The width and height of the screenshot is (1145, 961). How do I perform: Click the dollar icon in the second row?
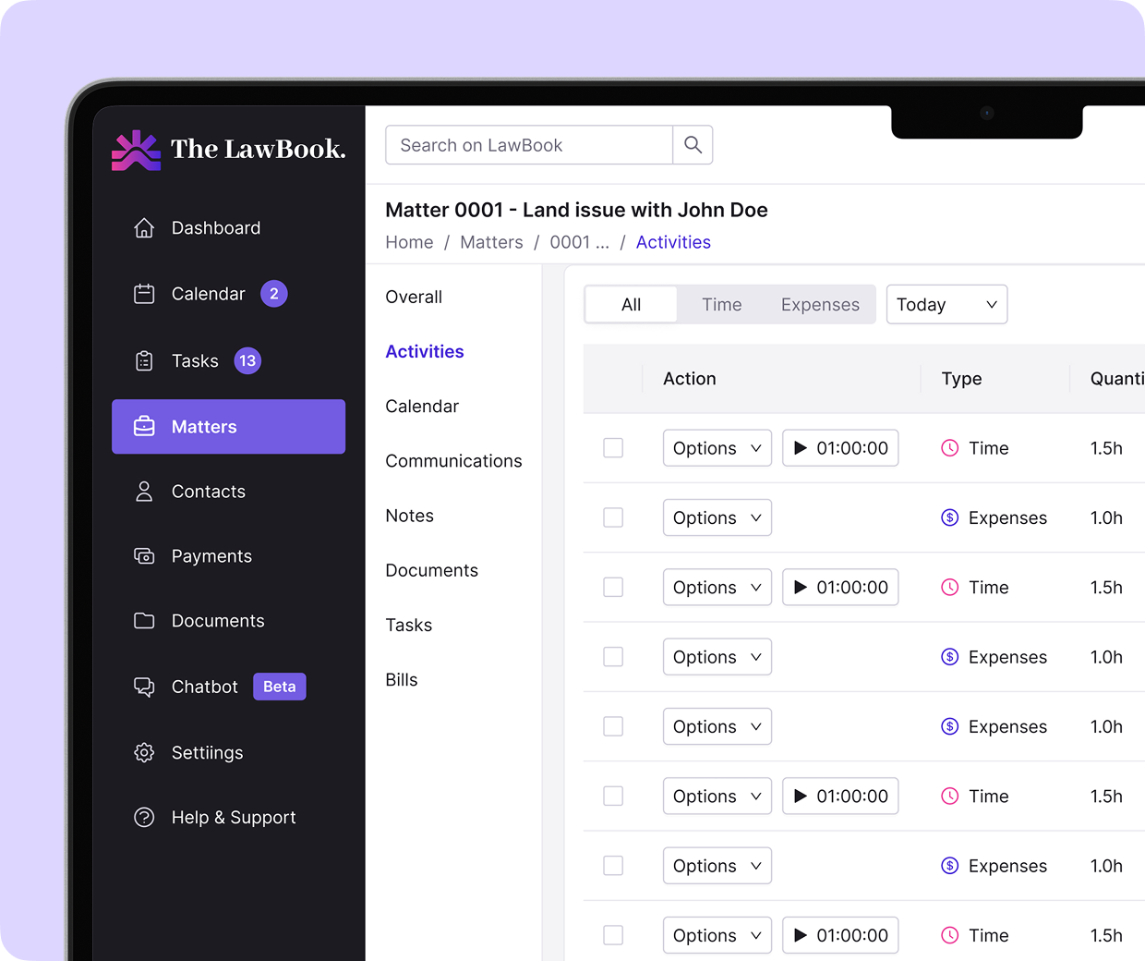pos(949,517)
